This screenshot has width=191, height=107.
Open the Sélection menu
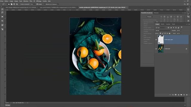[x=26, y=1]
